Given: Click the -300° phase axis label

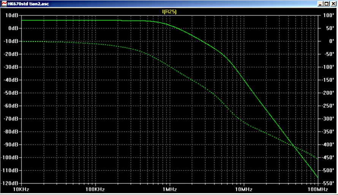Looking at the screenshot, I should [328, 119].
